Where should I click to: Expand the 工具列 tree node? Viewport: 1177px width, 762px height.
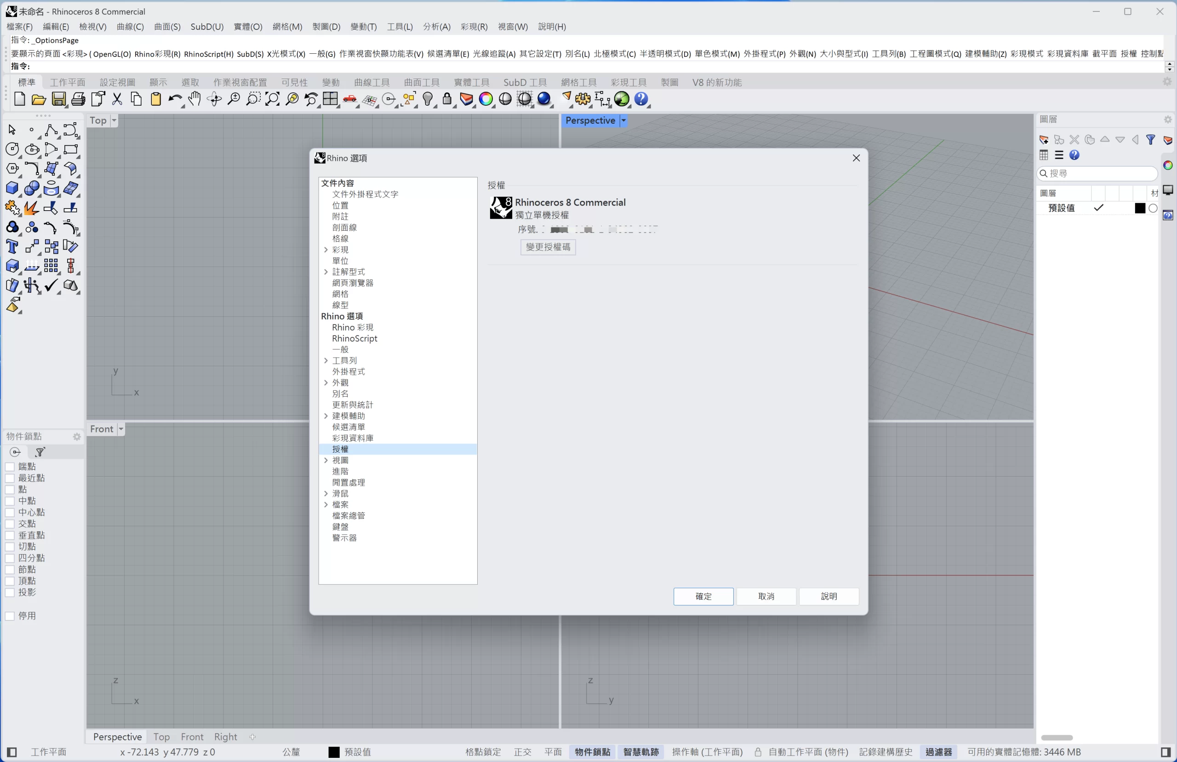pos(326,360)
